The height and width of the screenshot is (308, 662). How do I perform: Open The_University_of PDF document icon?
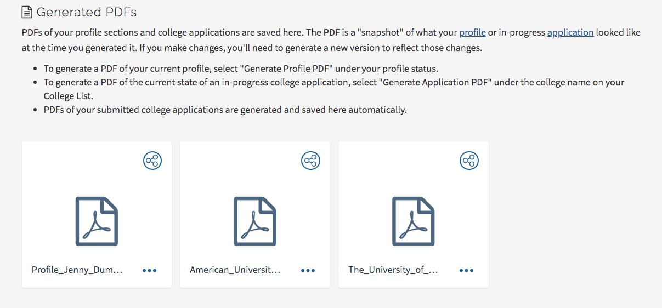click(x=413, y=221)
